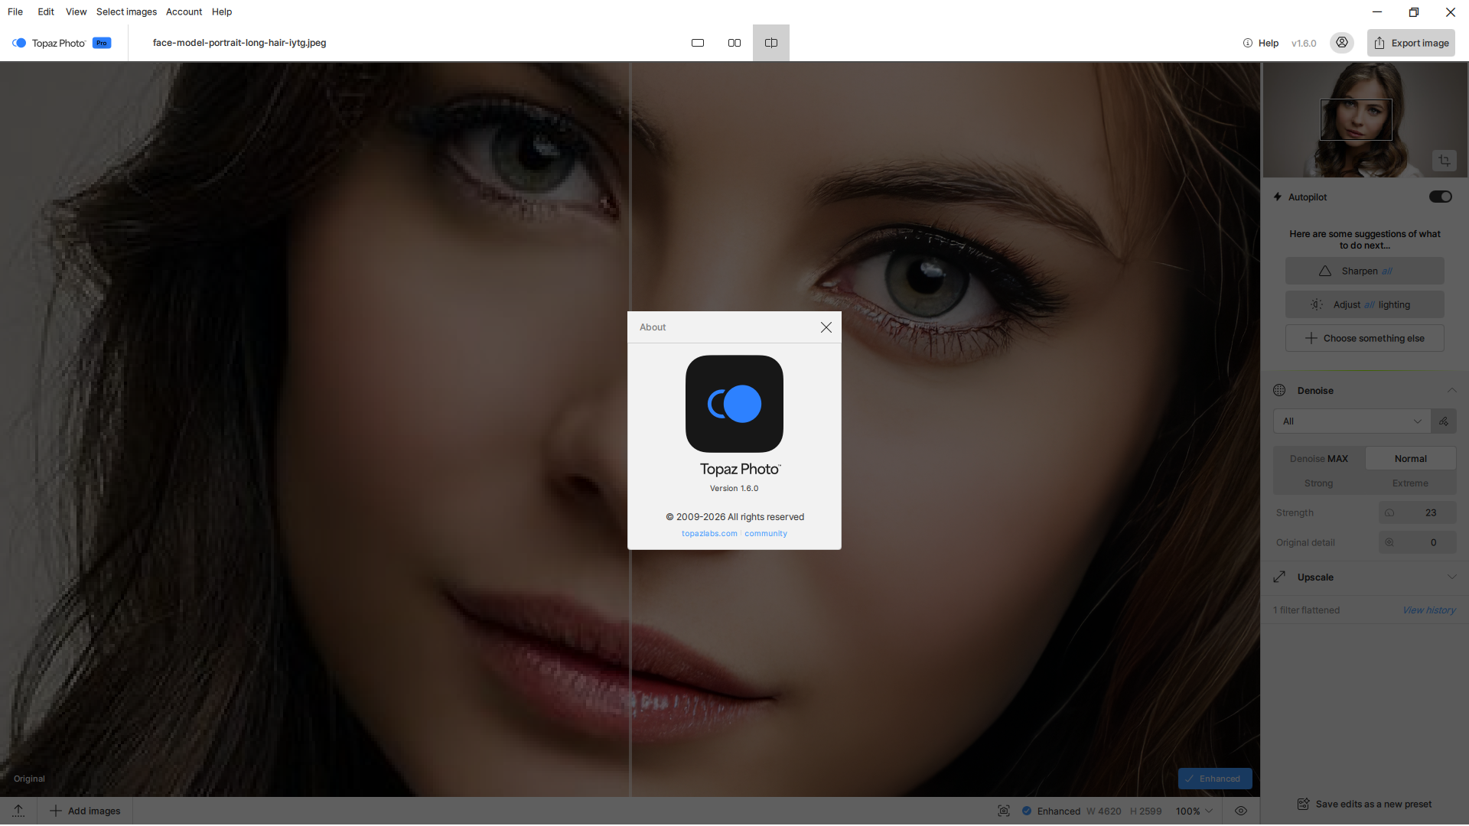Screen dimensions: 1469x826
Task: Click the upload icon in bottom bar
Action: pyautogui.click(x=18, y=811)
